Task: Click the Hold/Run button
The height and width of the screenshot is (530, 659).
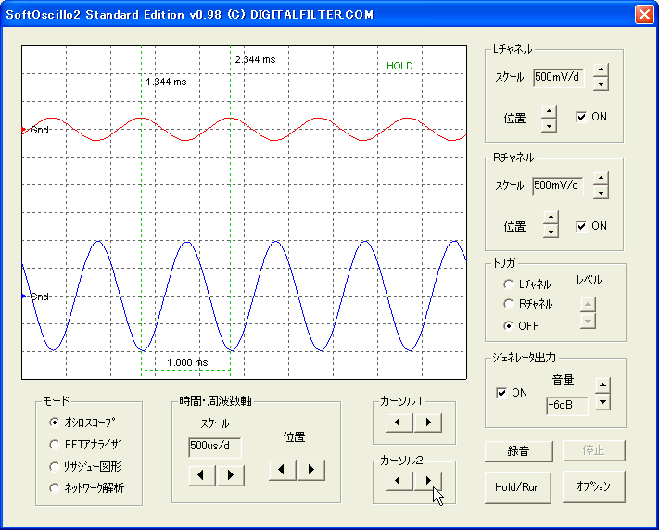Action: pos(518,487)
